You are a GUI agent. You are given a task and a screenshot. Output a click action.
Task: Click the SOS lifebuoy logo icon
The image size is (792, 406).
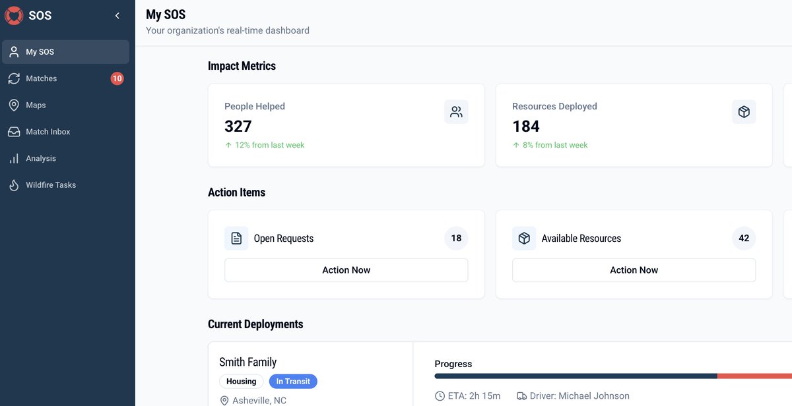pos(14,16)
